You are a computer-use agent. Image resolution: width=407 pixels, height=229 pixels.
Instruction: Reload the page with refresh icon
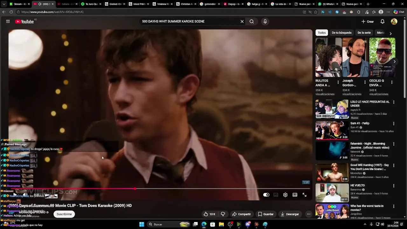[11, 12]
